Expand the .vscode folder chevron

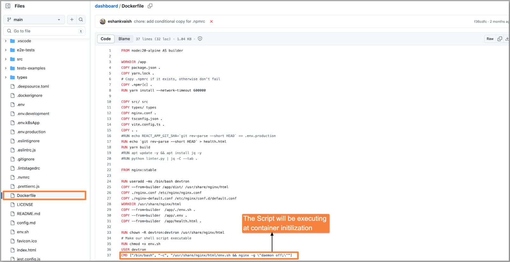click(6, 41)
